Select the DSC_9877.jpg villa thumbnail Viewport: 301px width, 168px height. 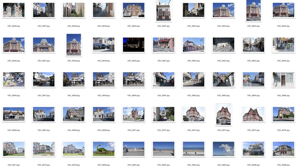click(14, 149)
